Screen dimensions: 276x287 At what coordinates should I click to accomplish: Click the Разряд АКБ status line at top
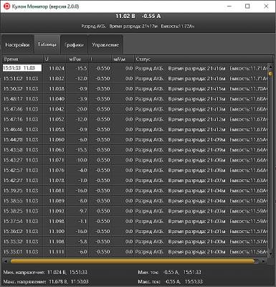(x=138, y=27)
